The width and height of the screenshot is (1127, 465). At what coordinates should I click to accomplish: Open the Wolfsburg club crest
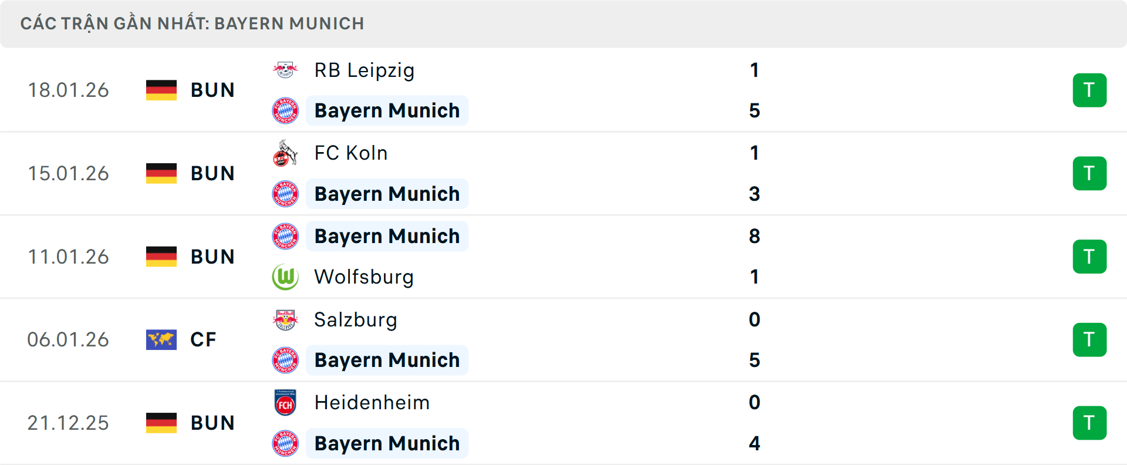(286, 277)
